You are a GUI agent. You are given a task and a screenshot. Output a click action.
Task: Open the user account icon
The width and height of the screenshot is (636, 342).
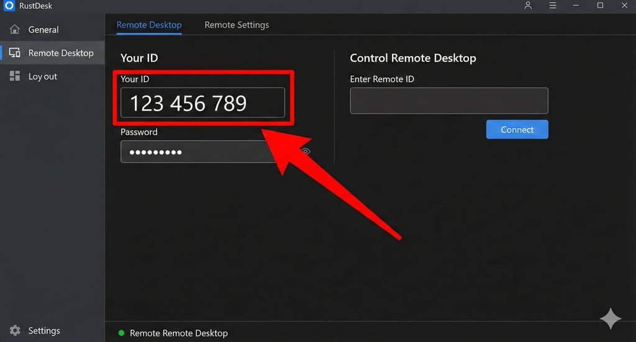point(528,5)
